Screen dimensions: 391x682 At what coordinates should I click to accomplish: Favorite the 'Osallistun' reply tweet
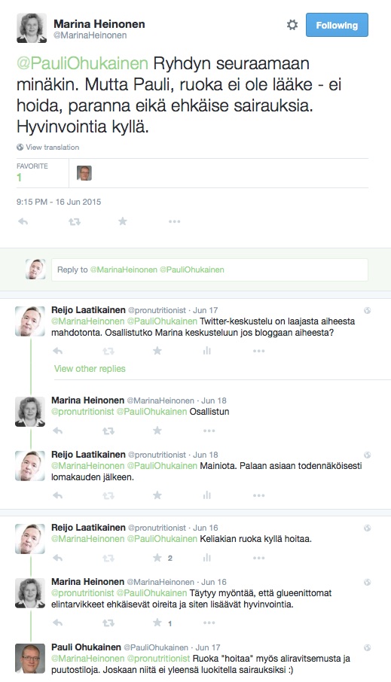[157, 431]
